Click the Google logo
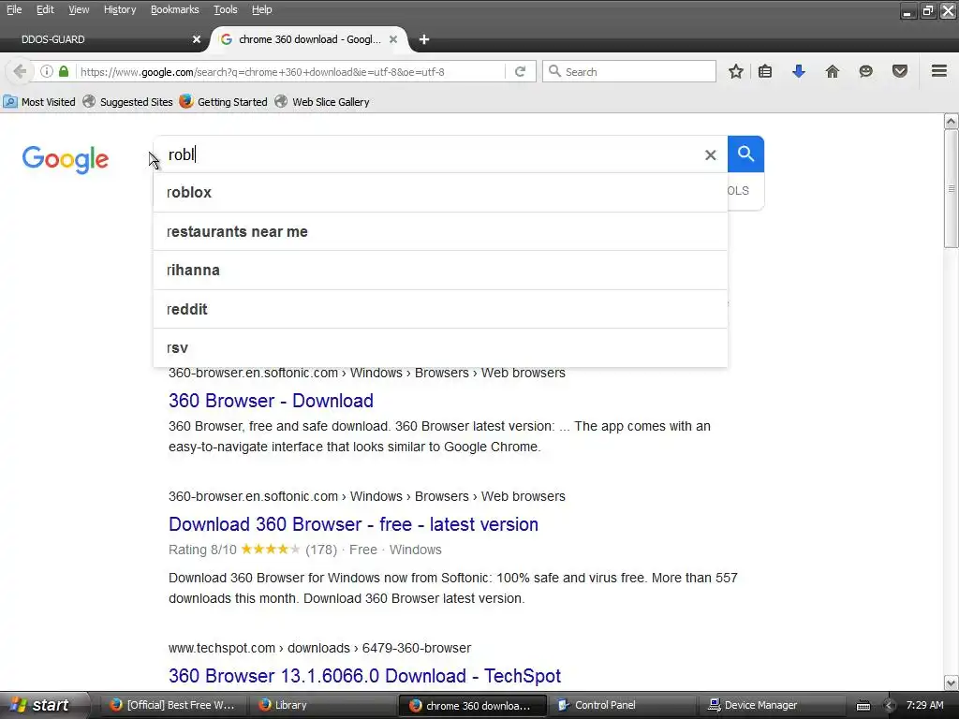Screen dimensions: 959x719 click(66, 159)
